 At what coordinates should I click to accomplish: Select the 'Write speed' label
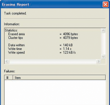(17, 52)
